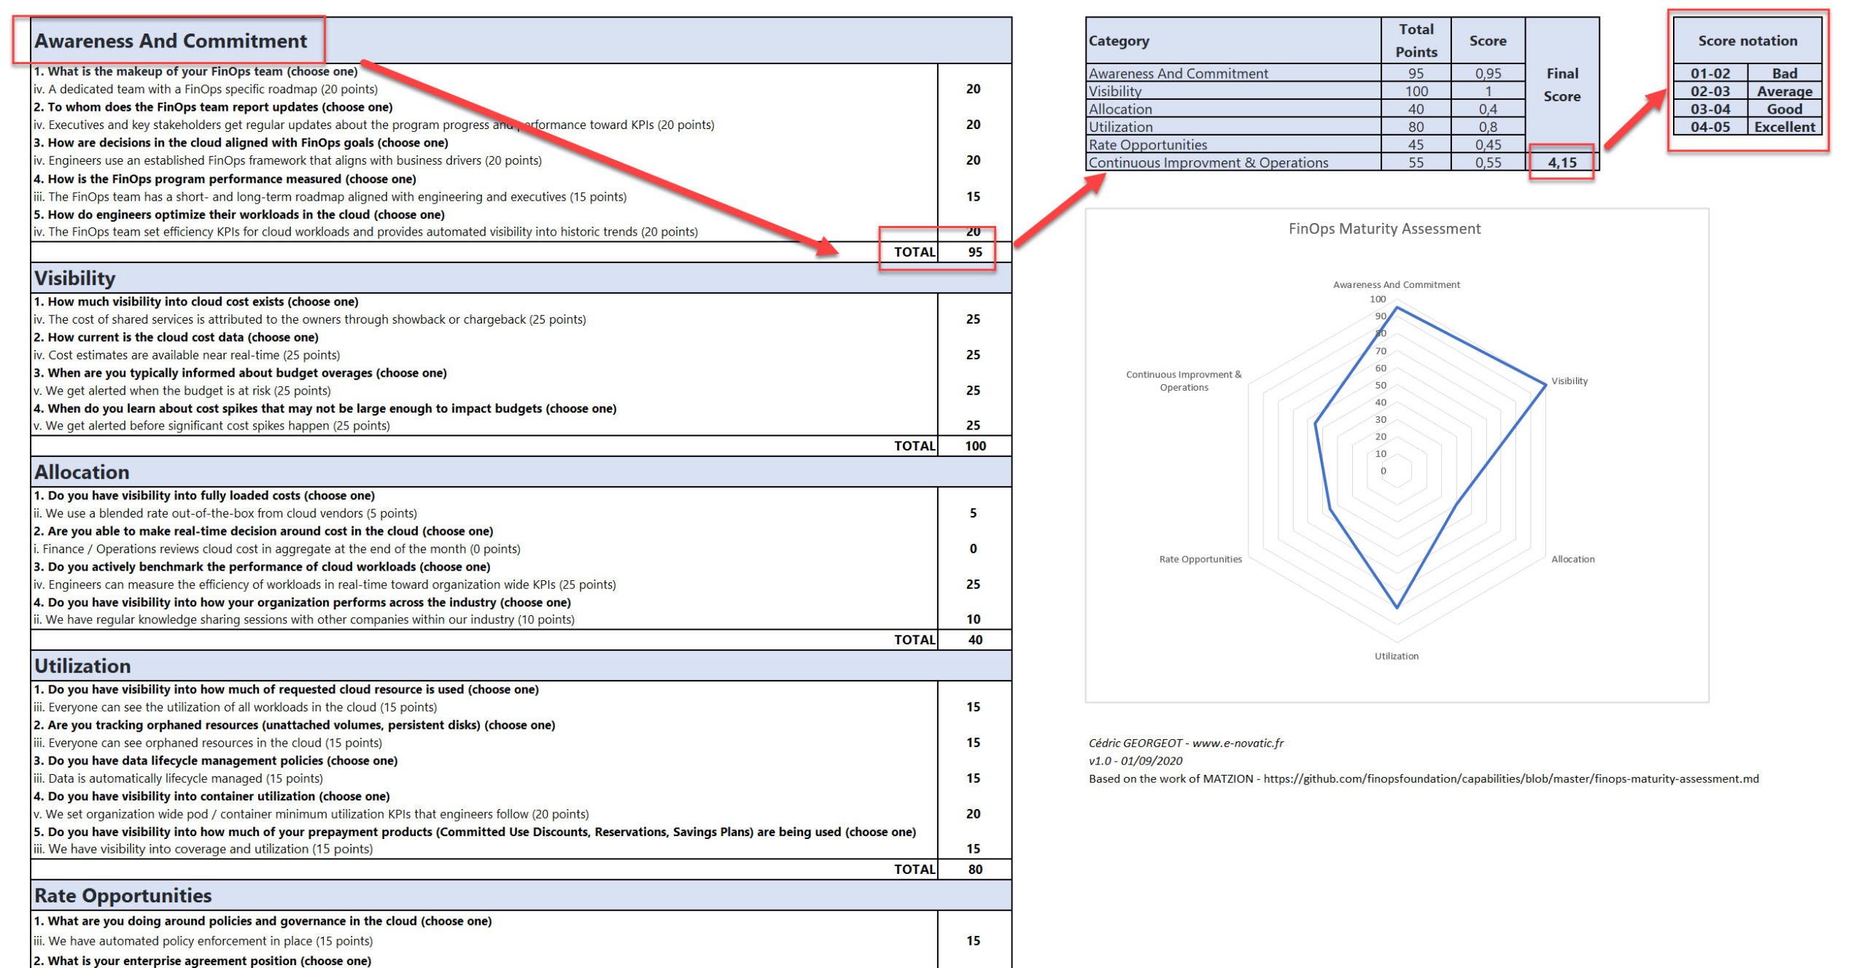The width and height of the screenshot is (1867, 968).
Task: Select 'Data is automatically lifecycle managed' answer
Action: click(178, 778)
